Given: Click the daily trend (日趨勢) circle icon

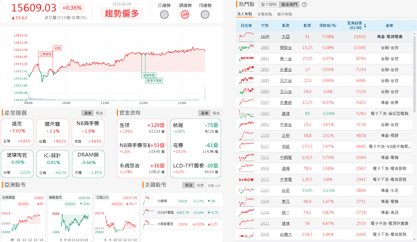Looking at the screenshot, I should coord(164,14).
